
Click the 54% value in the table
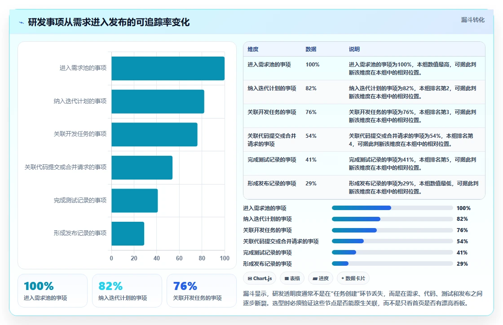pyautogui.click(x=311, y=136)
